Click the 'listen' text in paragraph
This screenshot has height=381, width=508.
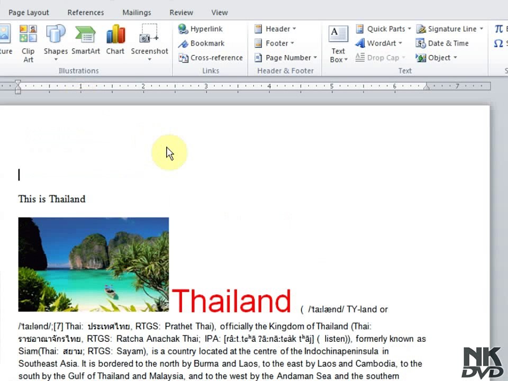[x=334, y=339]
